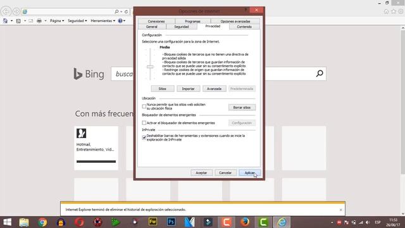This screenshot has width=405, height=228.
Task: Check never allow websites to request location
Action: click(x=144, y=106)
